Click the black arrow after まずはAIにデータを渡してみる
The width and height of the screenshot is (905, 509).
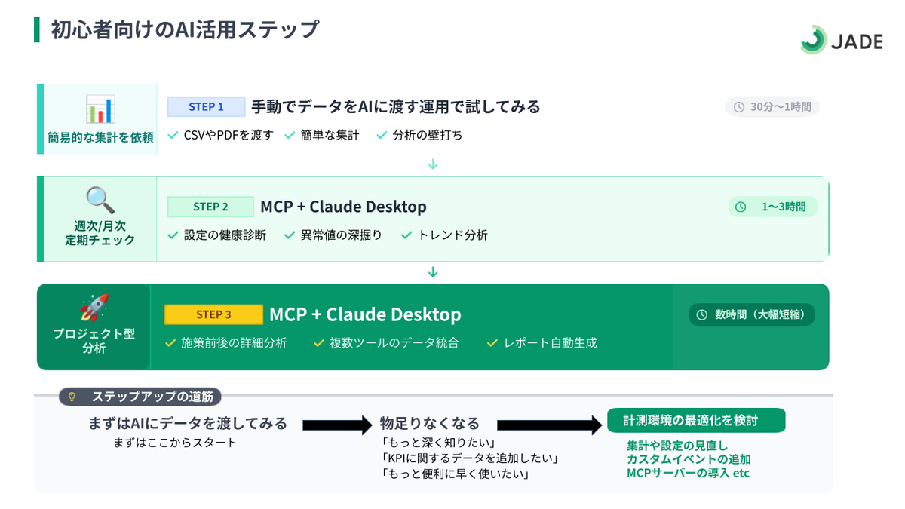pyautogui.click(x=337, y=425)
